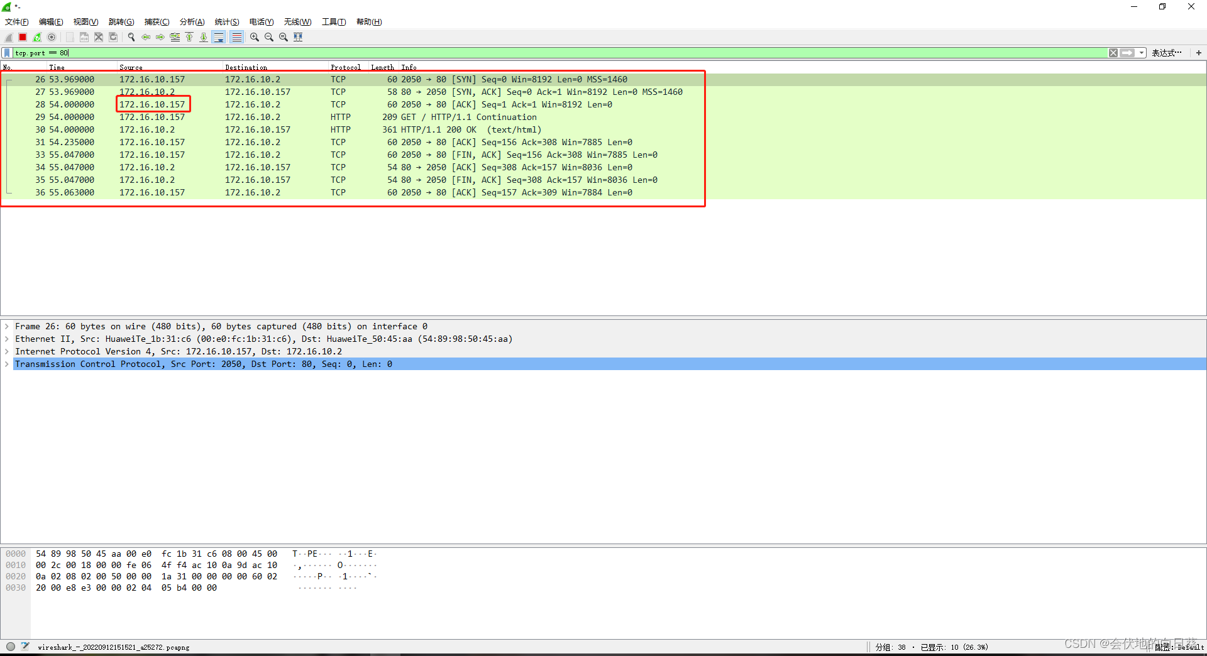The height and width of the screenshot is (656, 1207).
Task: Open the 分析(A) menu
Action: click(192, 22)
